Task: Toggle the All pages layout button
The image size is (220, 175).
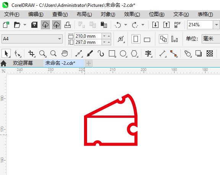Action: pos(163,39)
